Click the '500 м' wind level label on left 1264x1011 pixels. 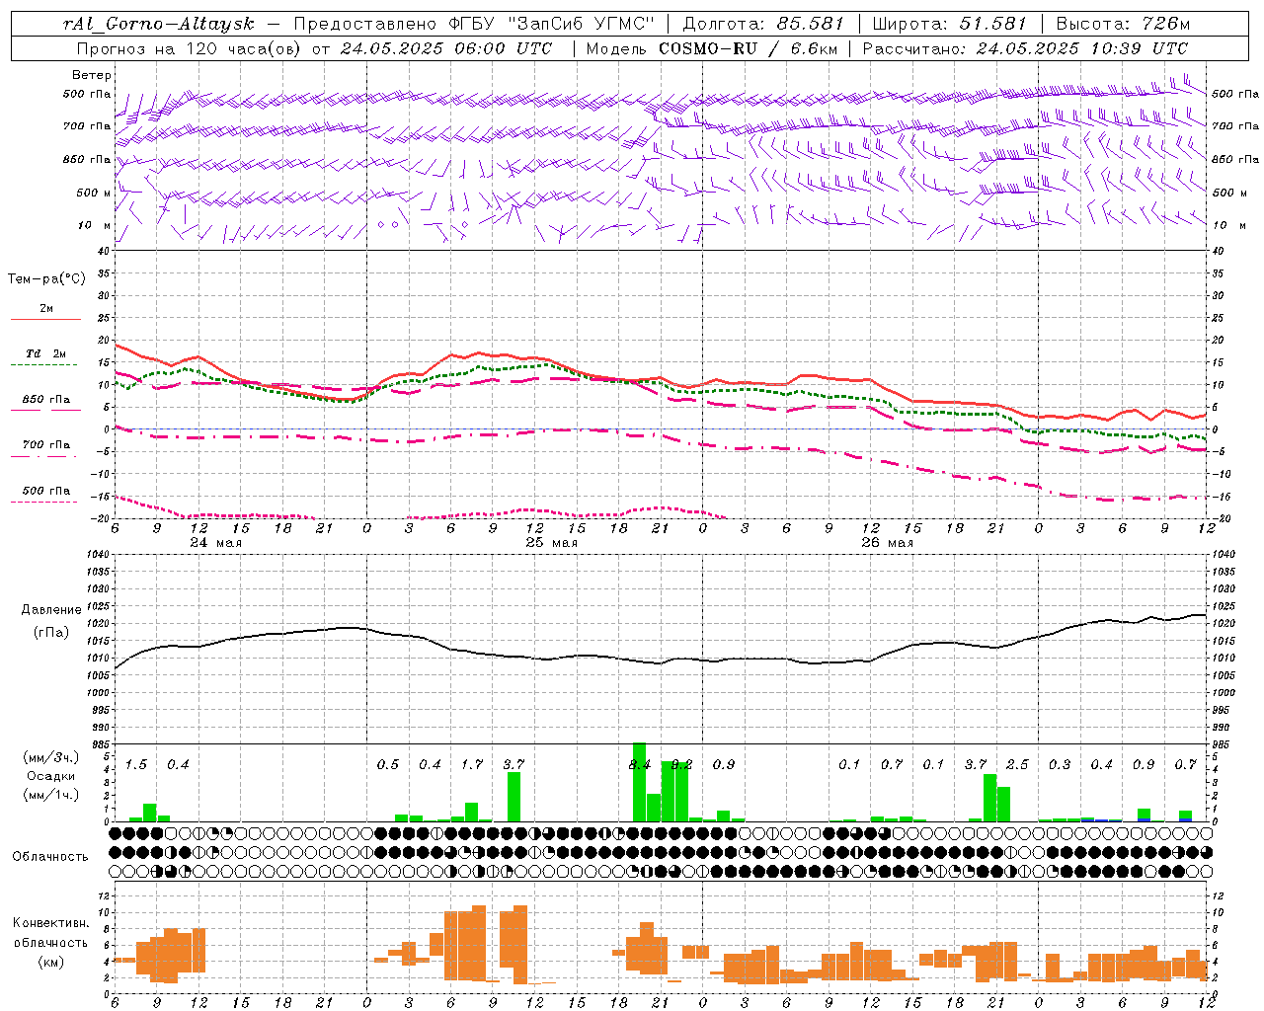94,193
